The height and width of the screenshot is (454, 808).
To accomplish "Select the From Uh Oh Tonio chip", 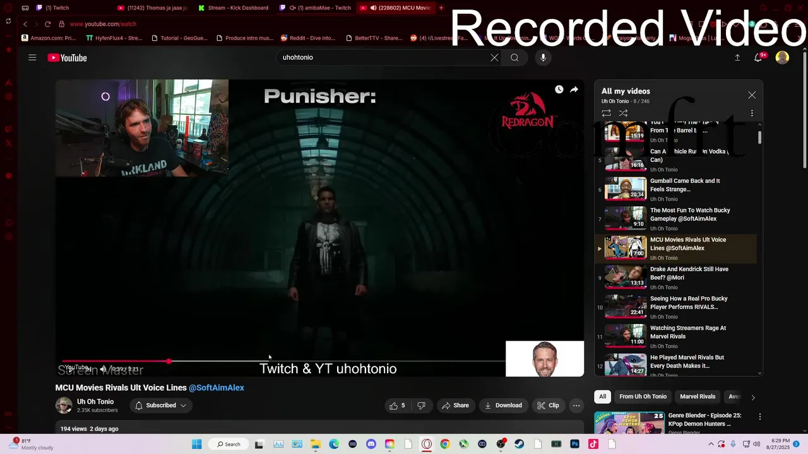I will 643,397.
